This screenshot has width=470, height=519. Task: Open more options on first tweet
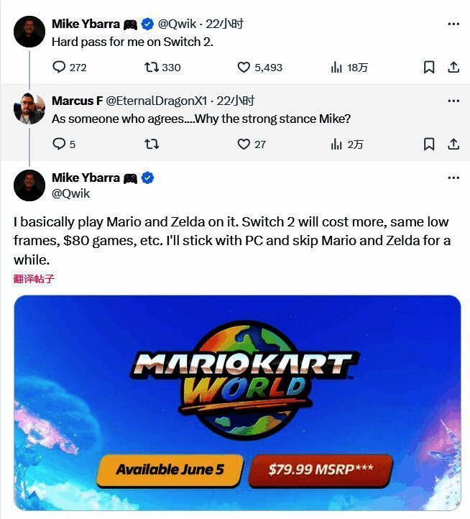click(453, 24)
